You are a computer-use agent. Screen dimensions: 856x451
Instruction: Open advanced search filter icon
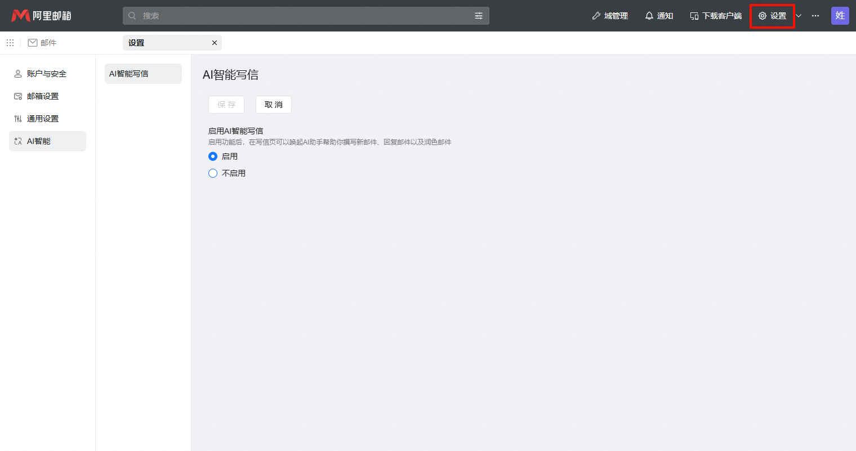point(479,16)
